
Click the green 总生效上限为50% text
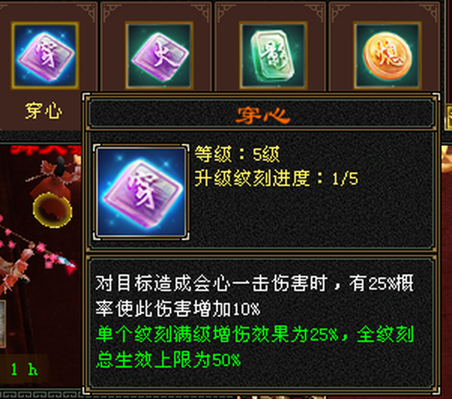coord(168,360)
